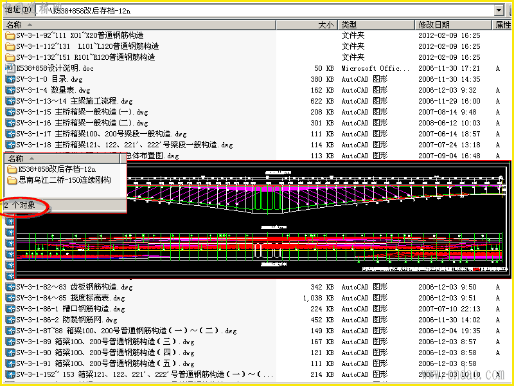Sort files by the 大小 column

(307, 25)
